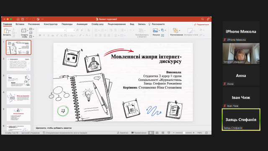Image resolution: width=268 pixels, height=151 pixels.
Task: Open the Рецензирование tab
Action: [x=117, y=24]
